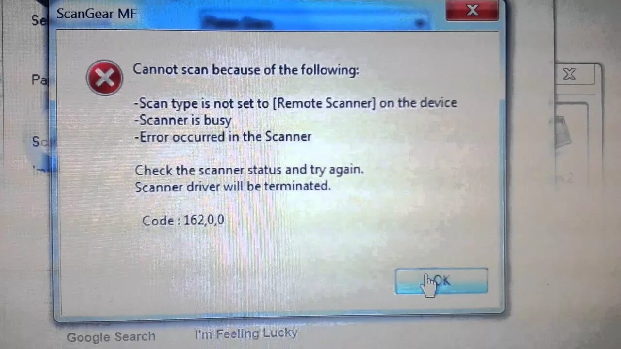Click the 'Scanner driver will be terminated' text
Screen dimensions: 621x349
click(233, 186)
